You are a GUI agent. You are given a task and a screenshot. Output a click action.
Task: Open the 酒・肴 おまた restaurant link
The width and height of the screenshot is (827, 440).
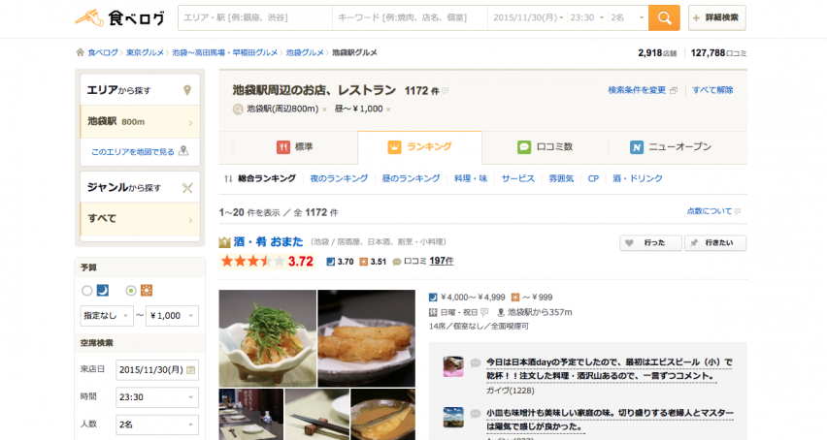click(262, 241)
